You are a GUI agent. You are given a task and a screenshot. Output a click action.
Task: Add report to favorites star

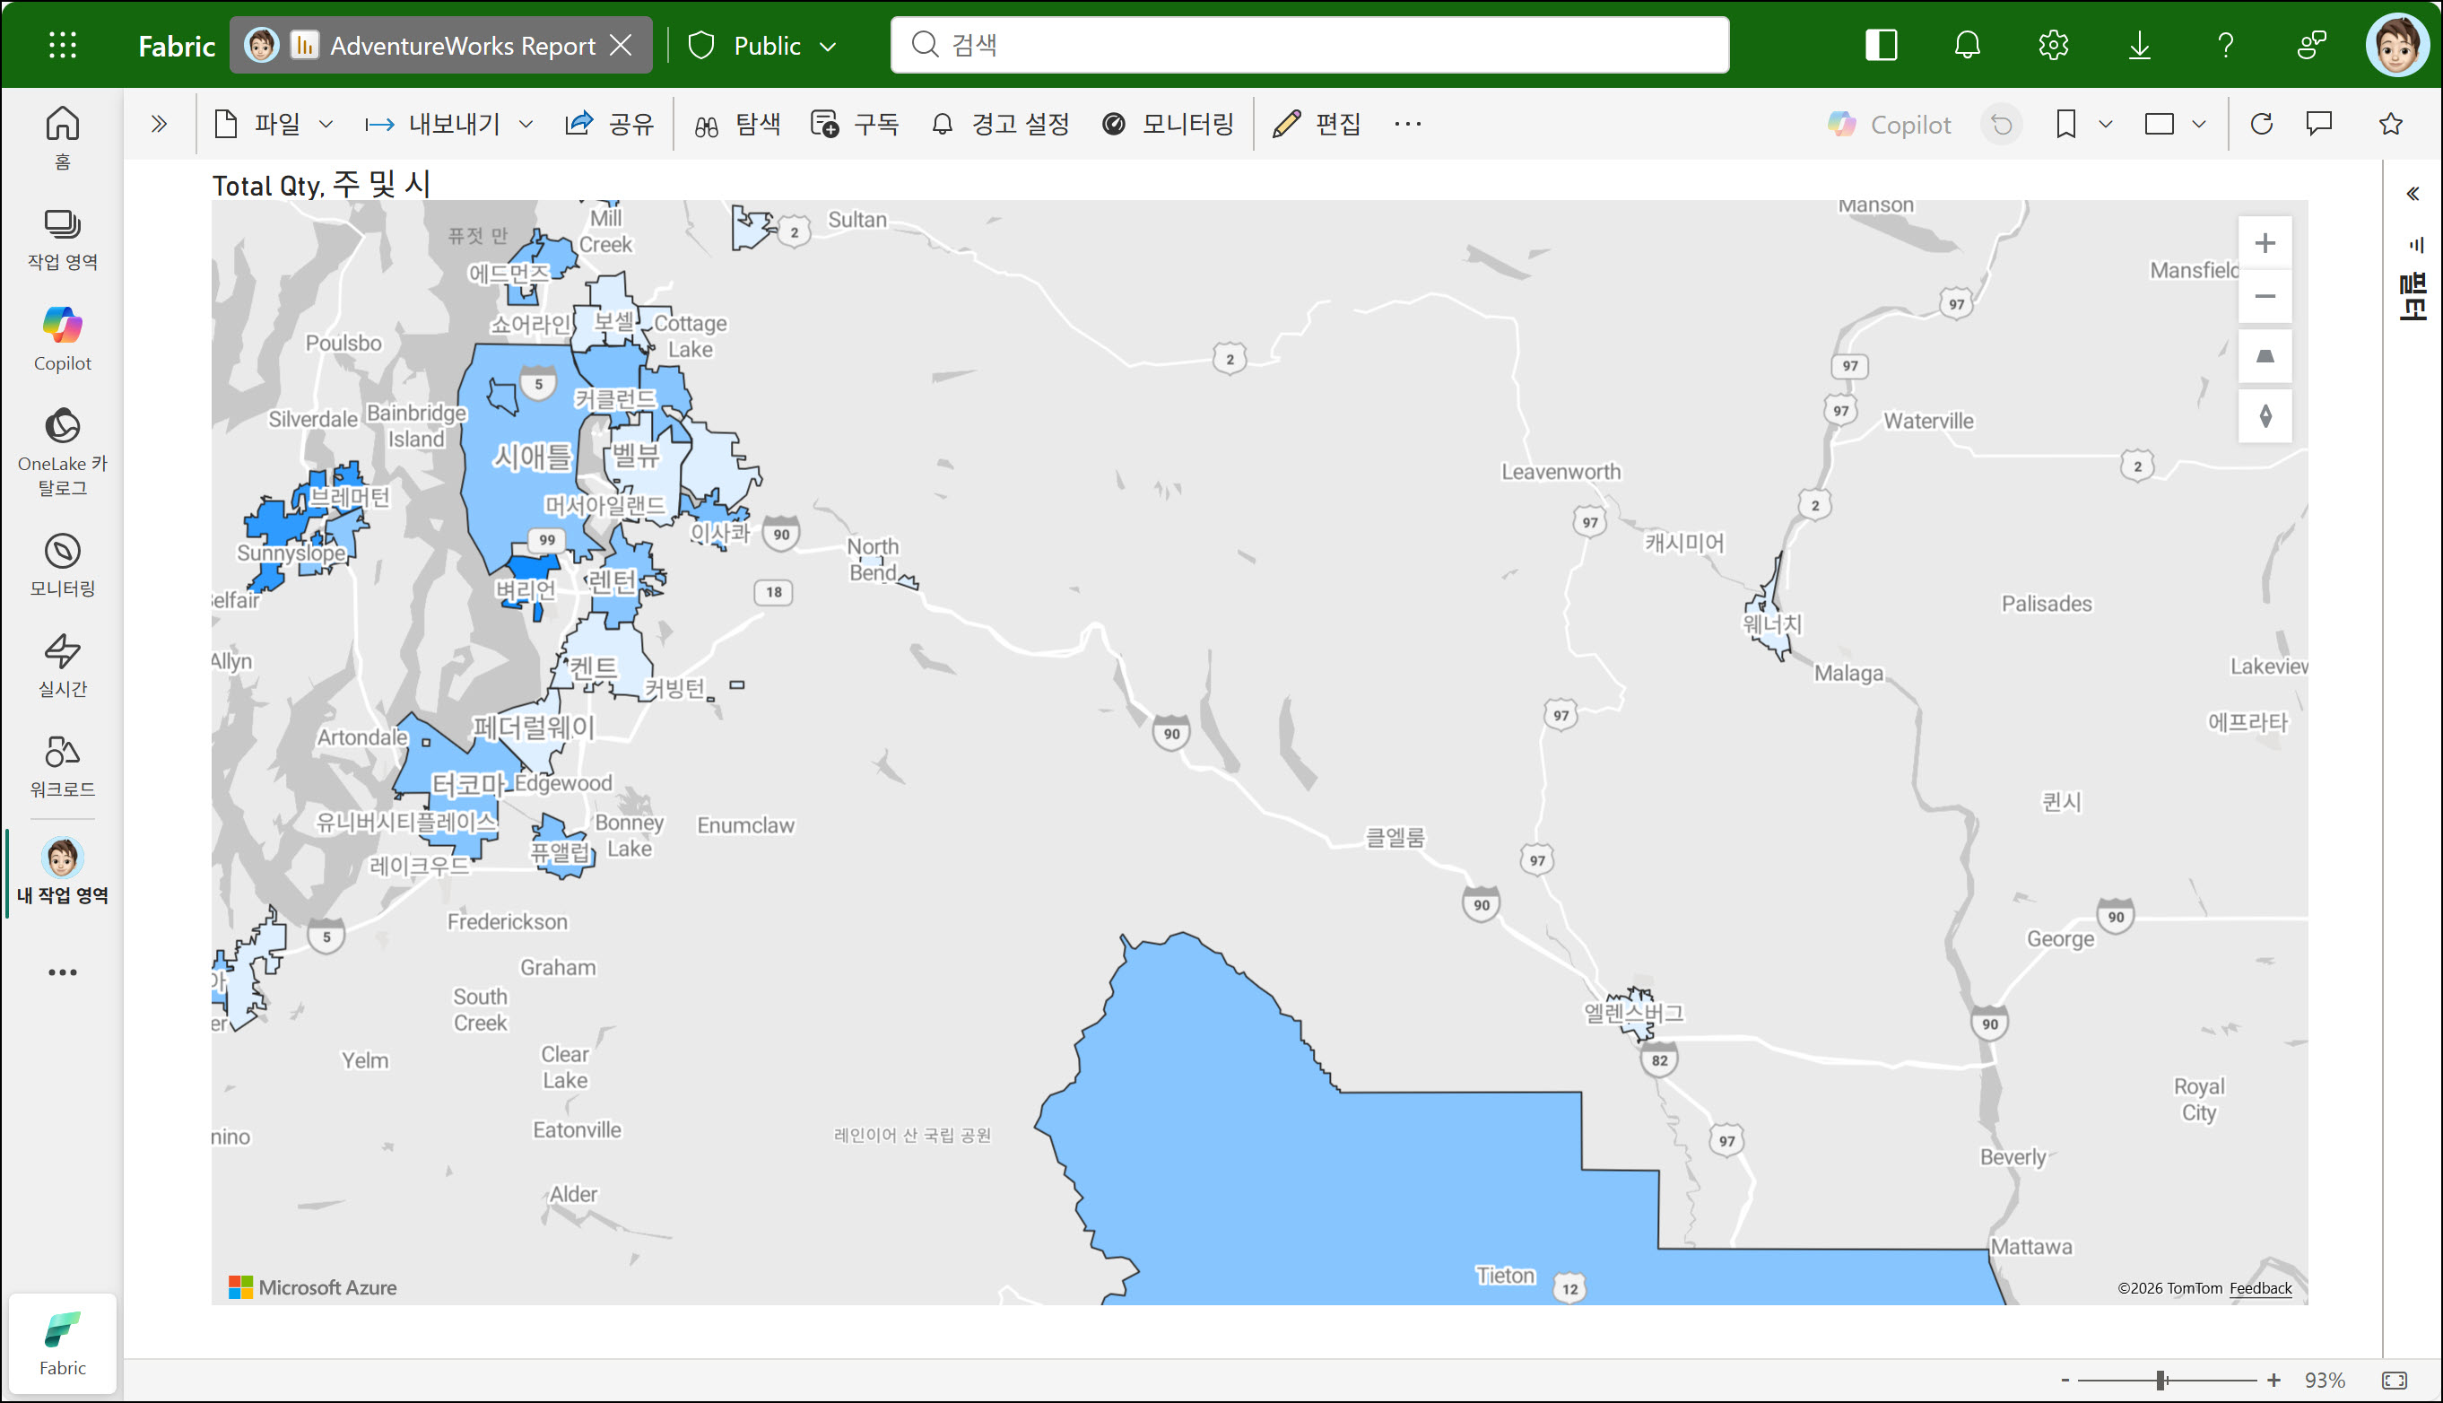[x=2390, y=125]
